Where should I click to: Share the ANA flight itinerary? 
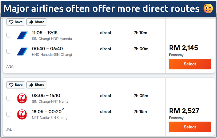coord(37,22)
